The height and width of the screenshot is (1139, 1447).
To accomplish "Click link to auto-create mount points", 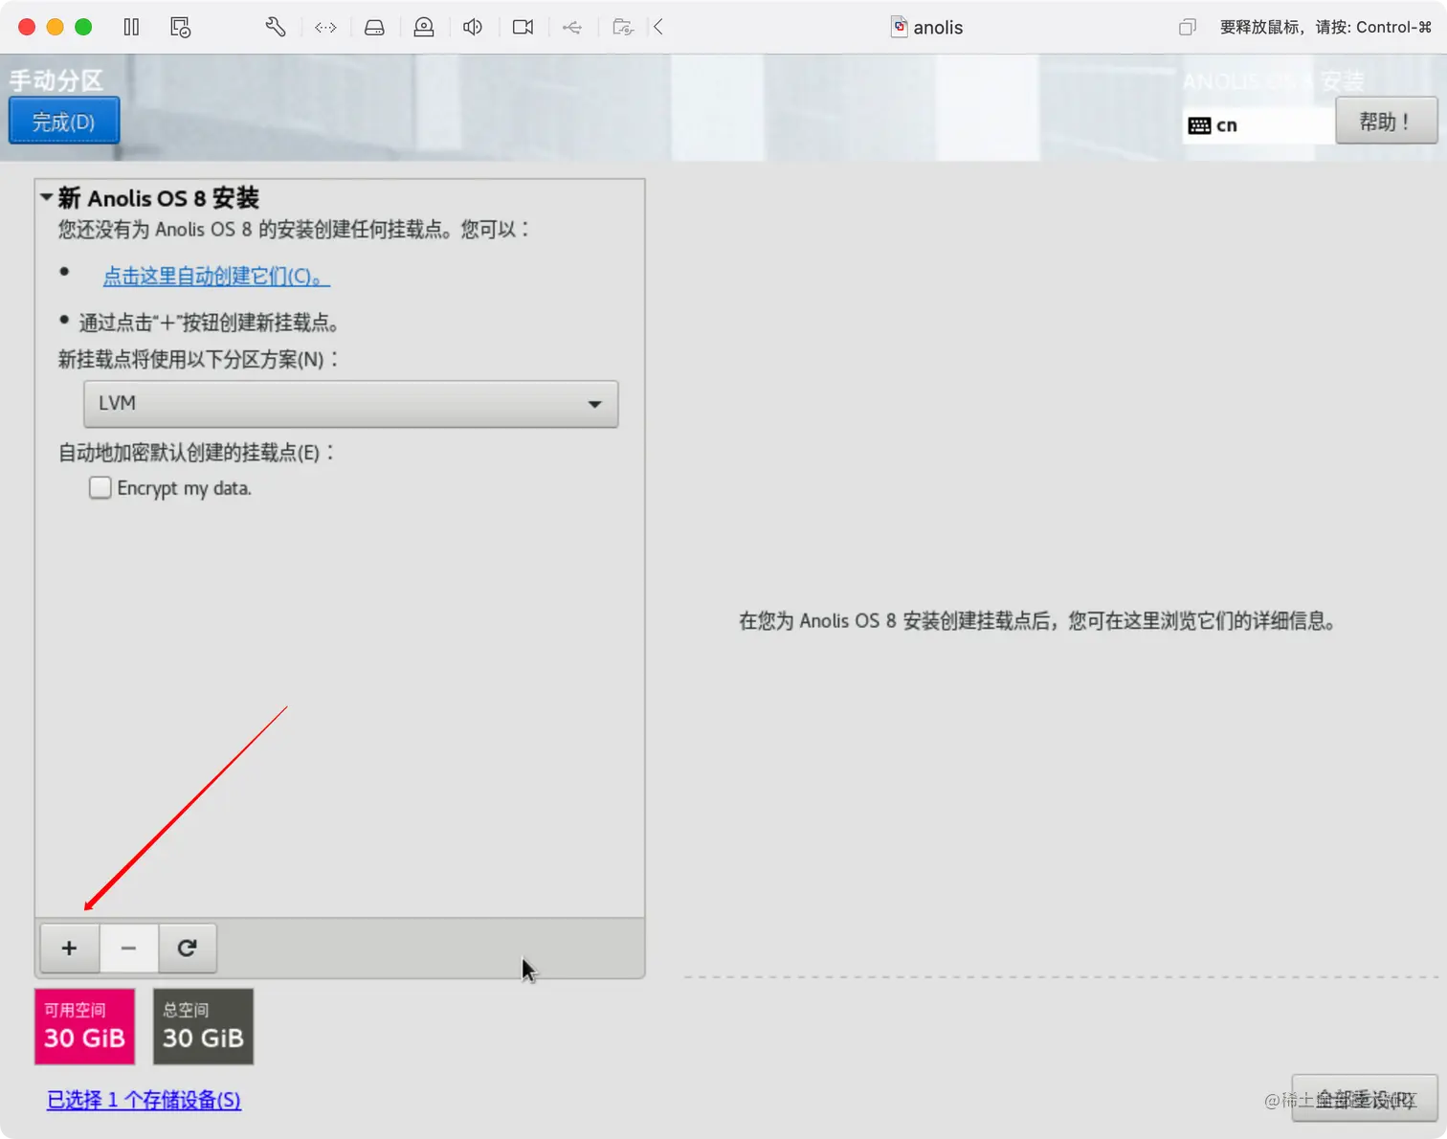I will 215,275.
